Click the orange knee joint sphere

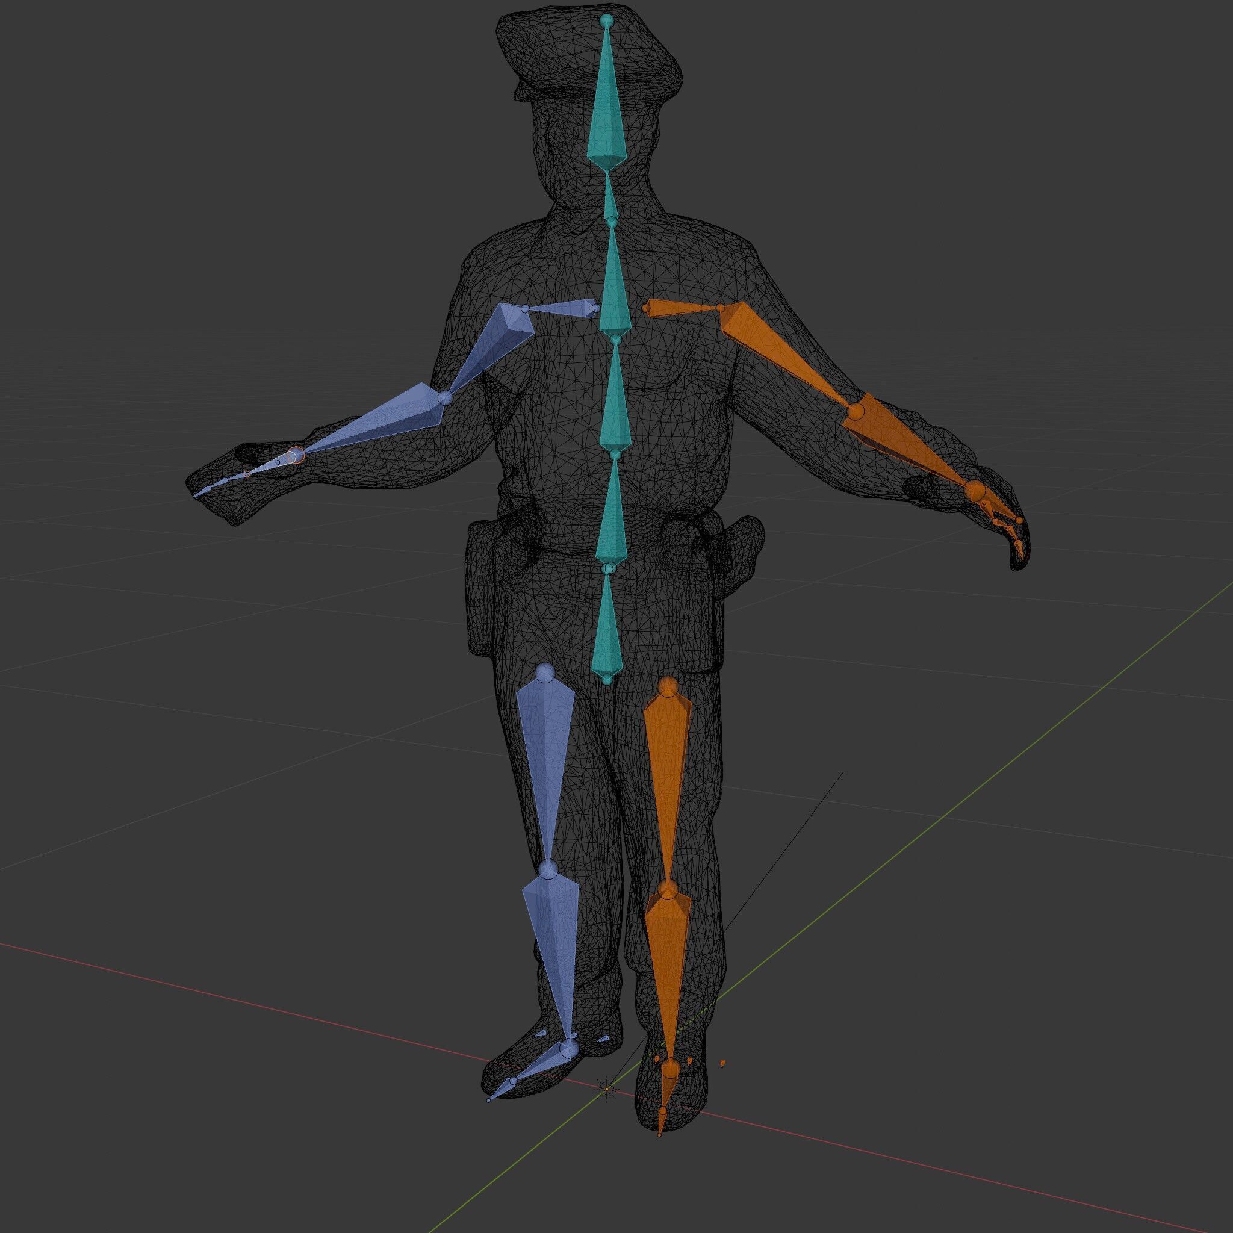pos(667,889)
